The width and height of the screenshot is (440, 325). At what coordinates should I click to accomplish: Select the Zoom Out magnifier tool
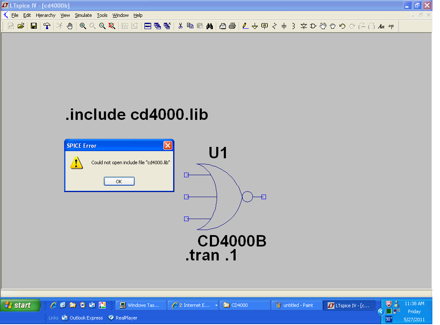click(102, 26)
